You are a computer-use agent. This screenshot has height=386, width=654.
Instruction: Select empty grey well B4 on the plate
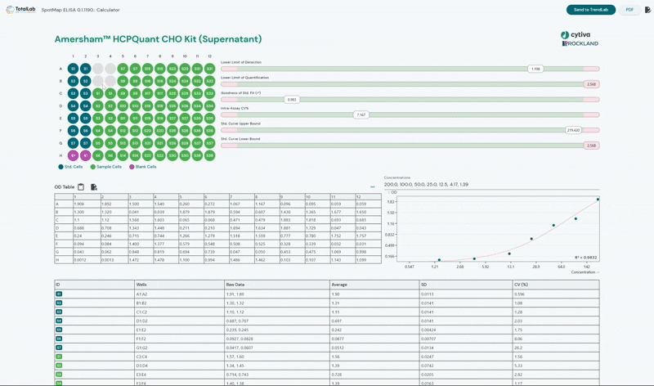pos(110,81)
